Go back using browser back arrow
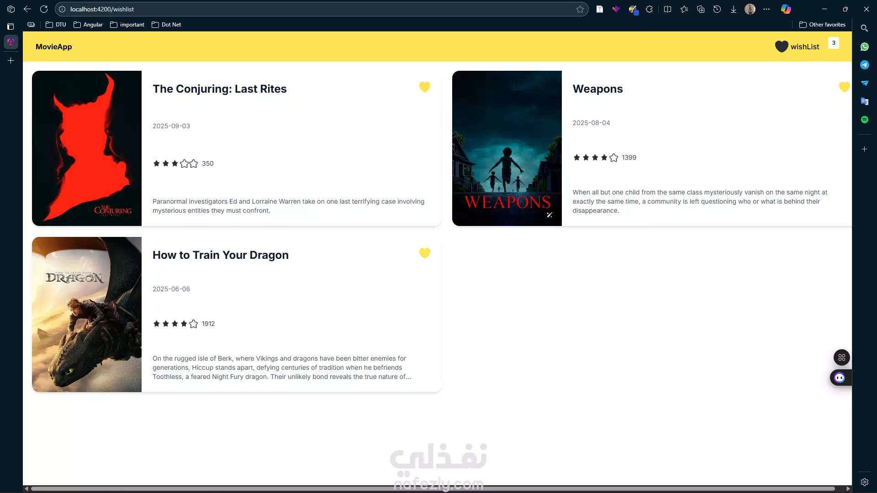The width and height of the screenshot is (877, 493). [27, 9]
